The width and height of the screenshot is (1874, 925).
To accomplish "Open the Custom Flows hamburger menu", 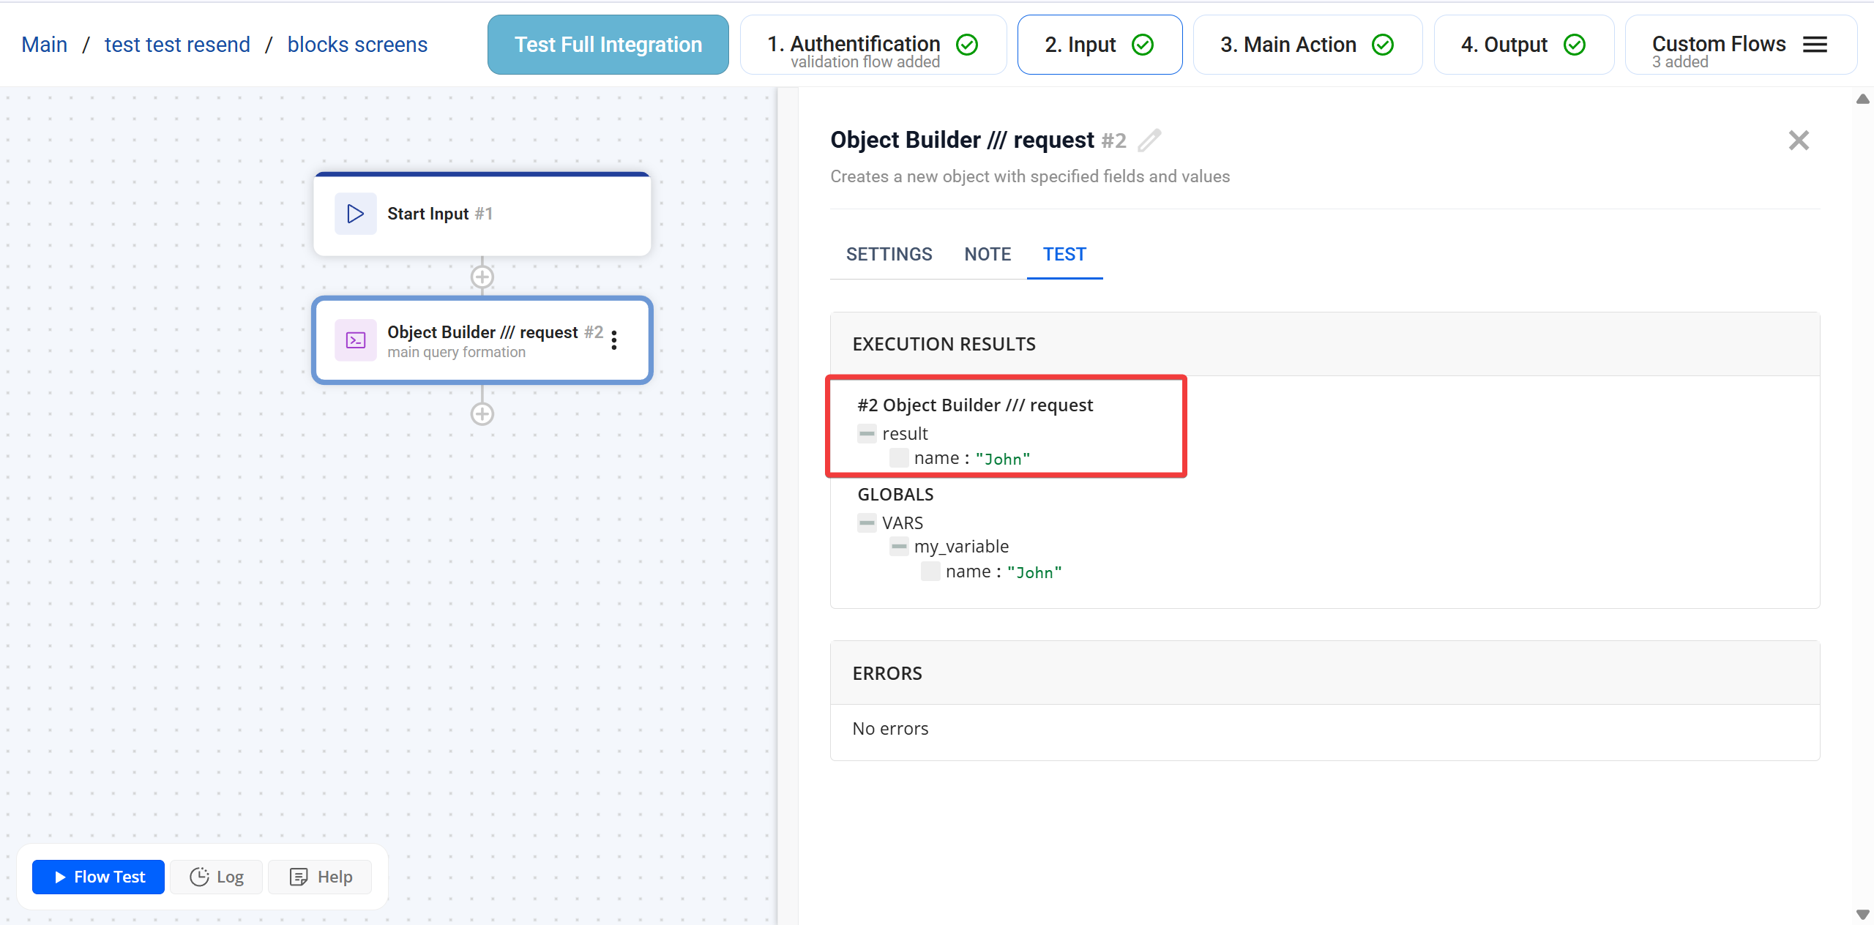I will 1815,44.
